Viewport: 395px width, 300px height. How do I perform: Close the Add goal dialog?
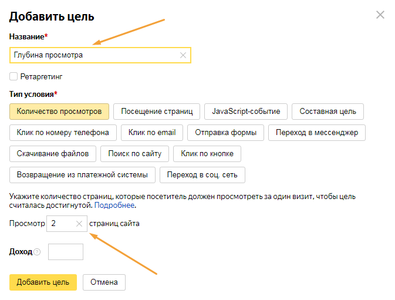(x=380, y=15)
